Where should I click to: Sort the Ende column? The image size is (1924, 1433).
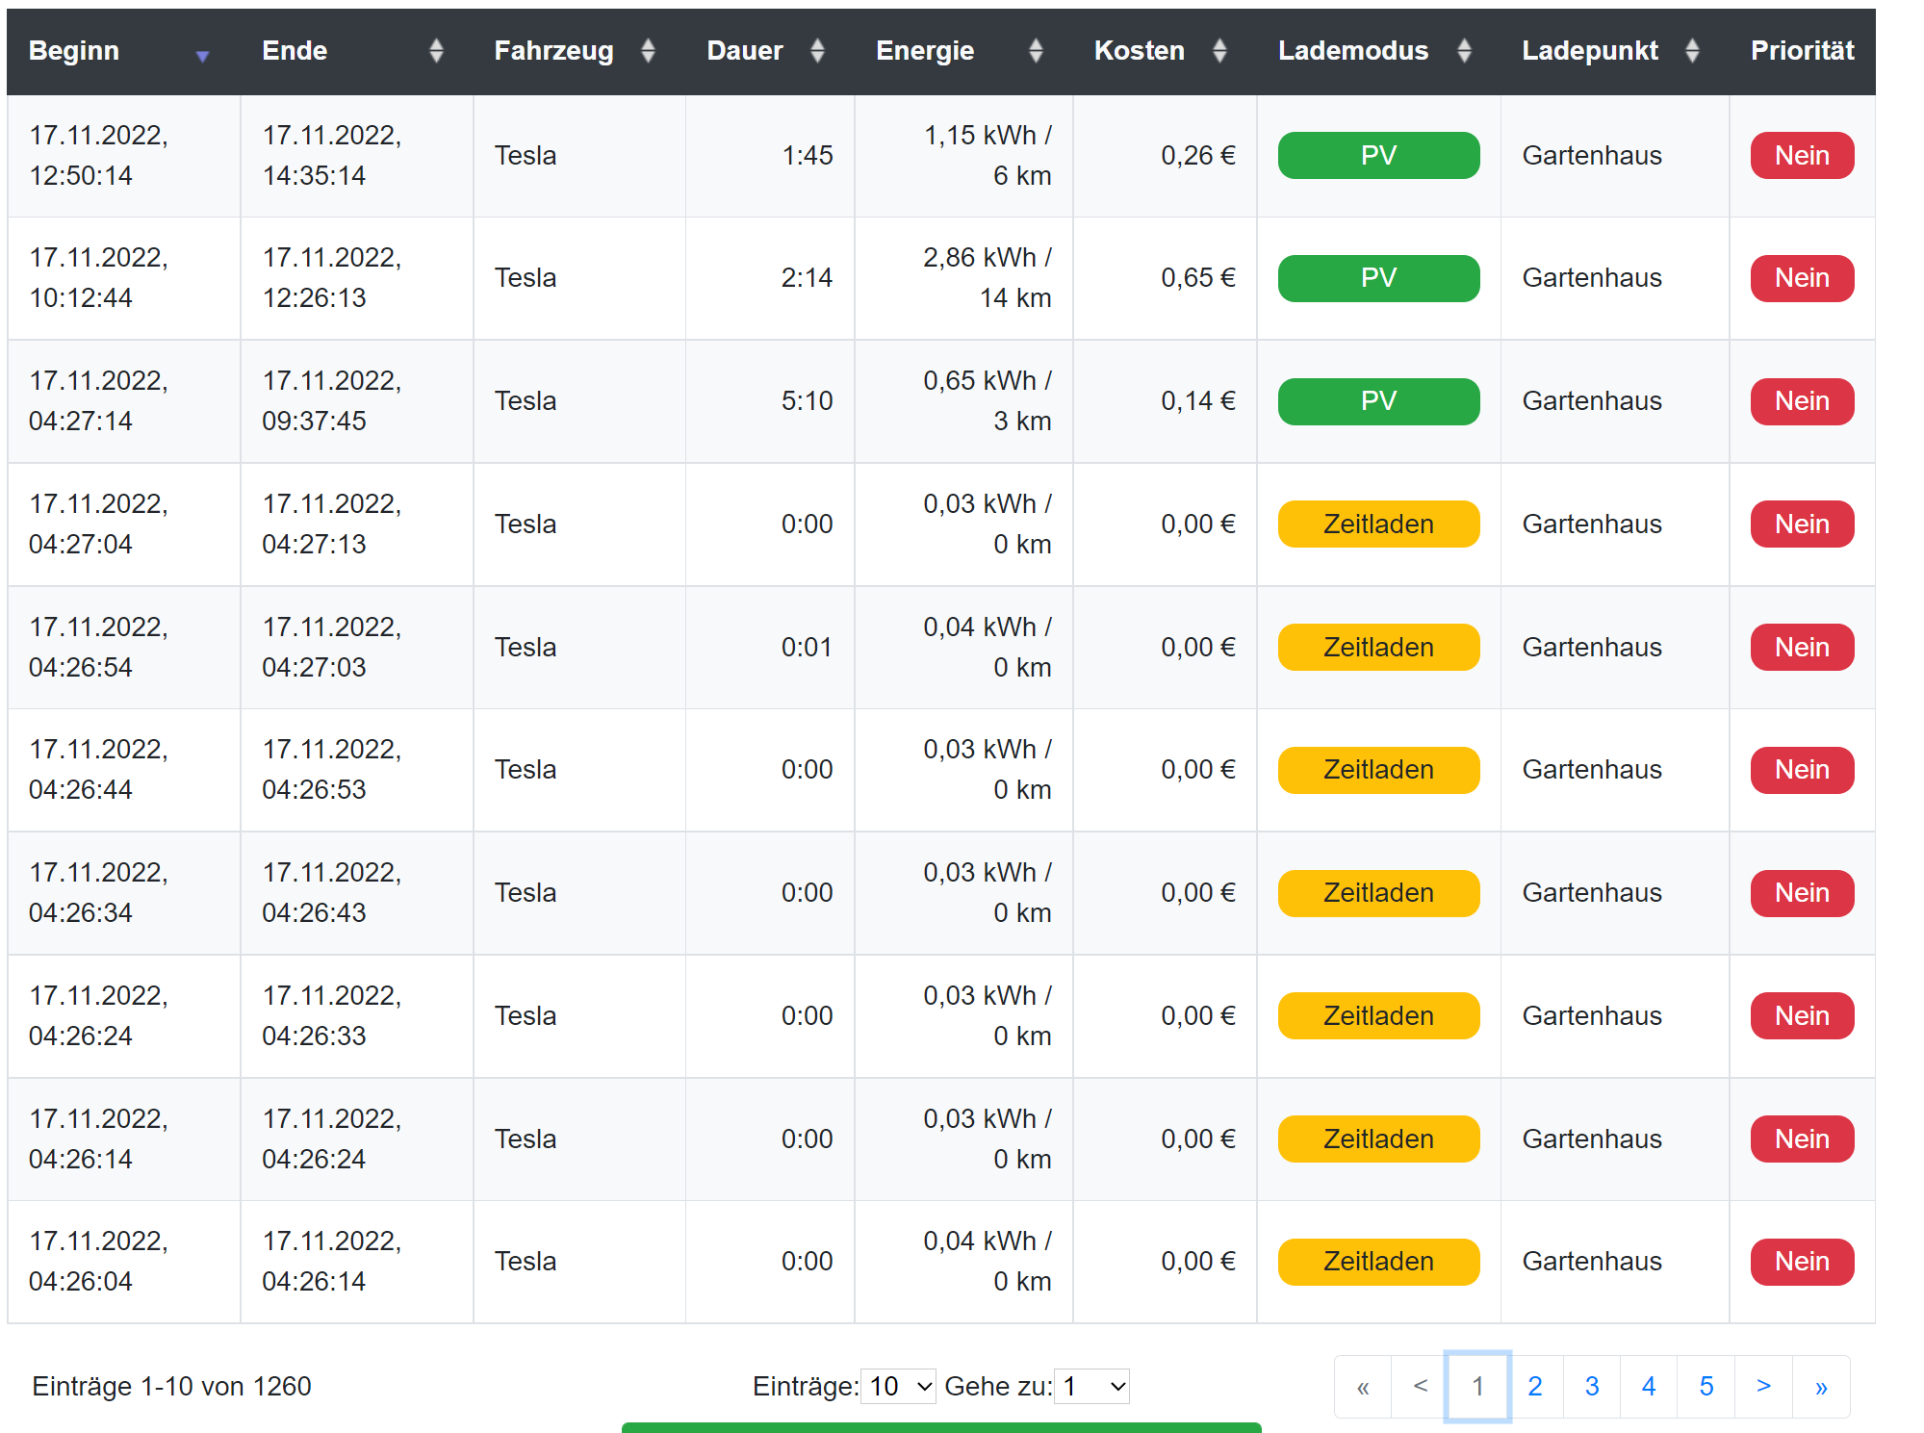click(436, 50)
